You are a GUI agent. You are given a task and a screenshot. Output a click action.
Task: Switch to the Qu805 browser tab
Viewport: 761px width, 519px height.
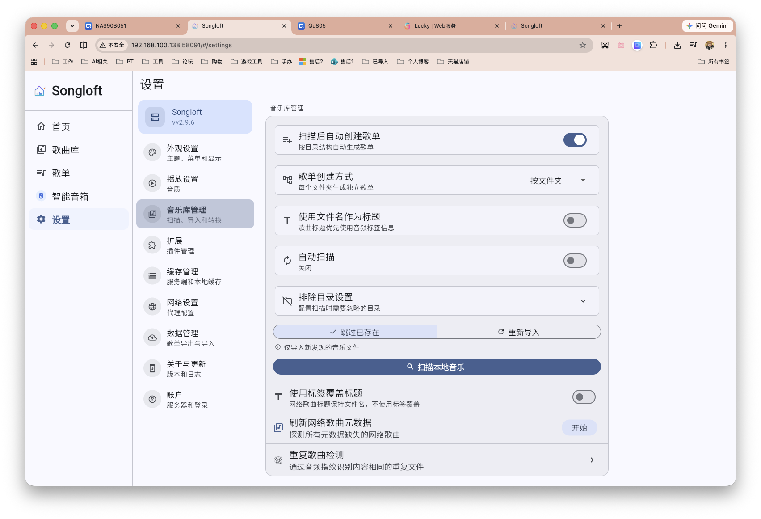(x=344, y=26)
